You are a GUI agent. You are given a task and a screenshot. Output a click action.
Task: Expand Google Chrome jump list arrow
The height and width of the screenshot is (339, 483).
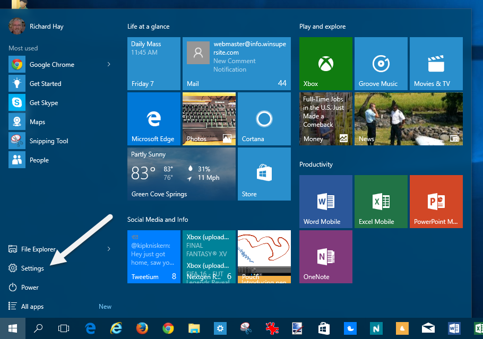tap(109, 64)
